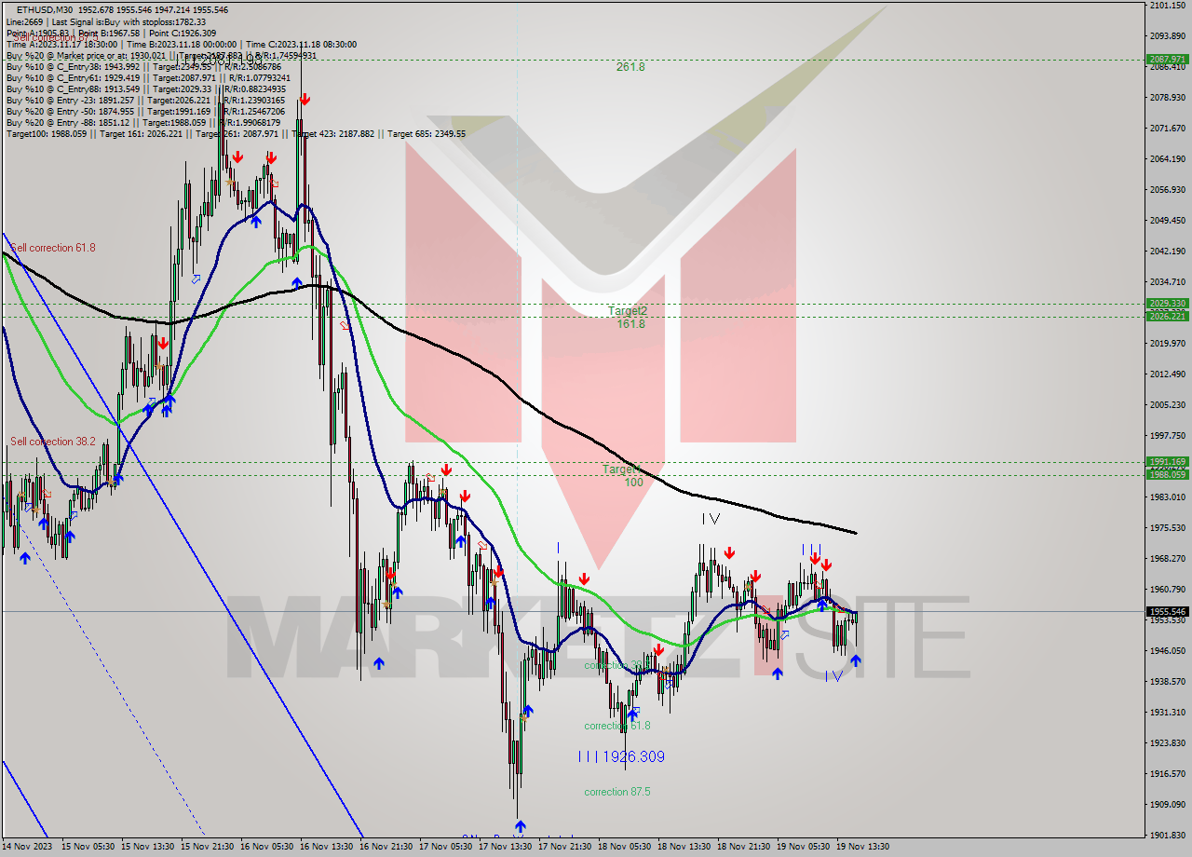1192x857 pixels.
Task: Click the green 1991.169 price tag
Action: click(x=1167, y=462)
